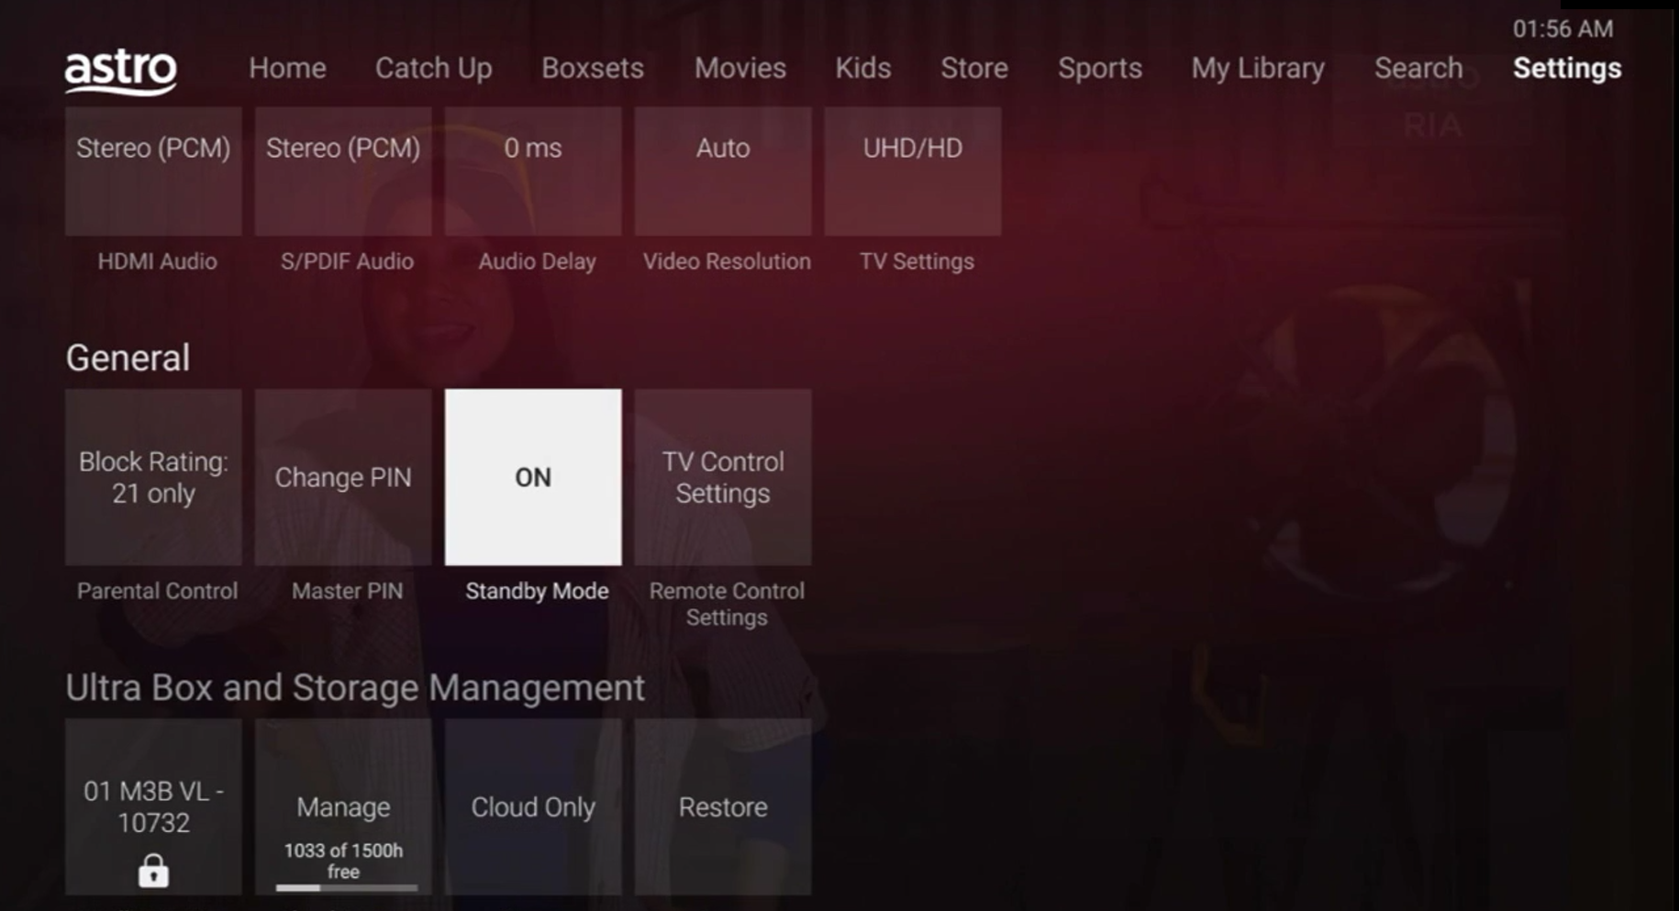
Task: Open Sports from the top menu
Action: click(1100, 68)
